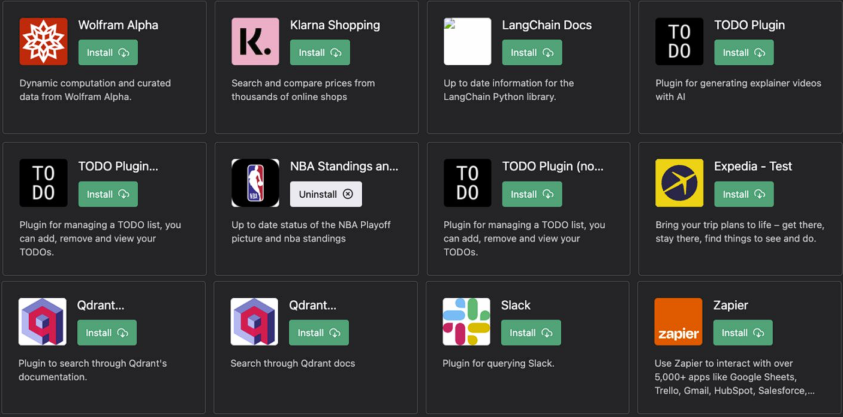This screenshot has width=843, height=417.
Task: Click Qdrant title above 'Search through Qdrant docs'
Action: pos(313,305)
